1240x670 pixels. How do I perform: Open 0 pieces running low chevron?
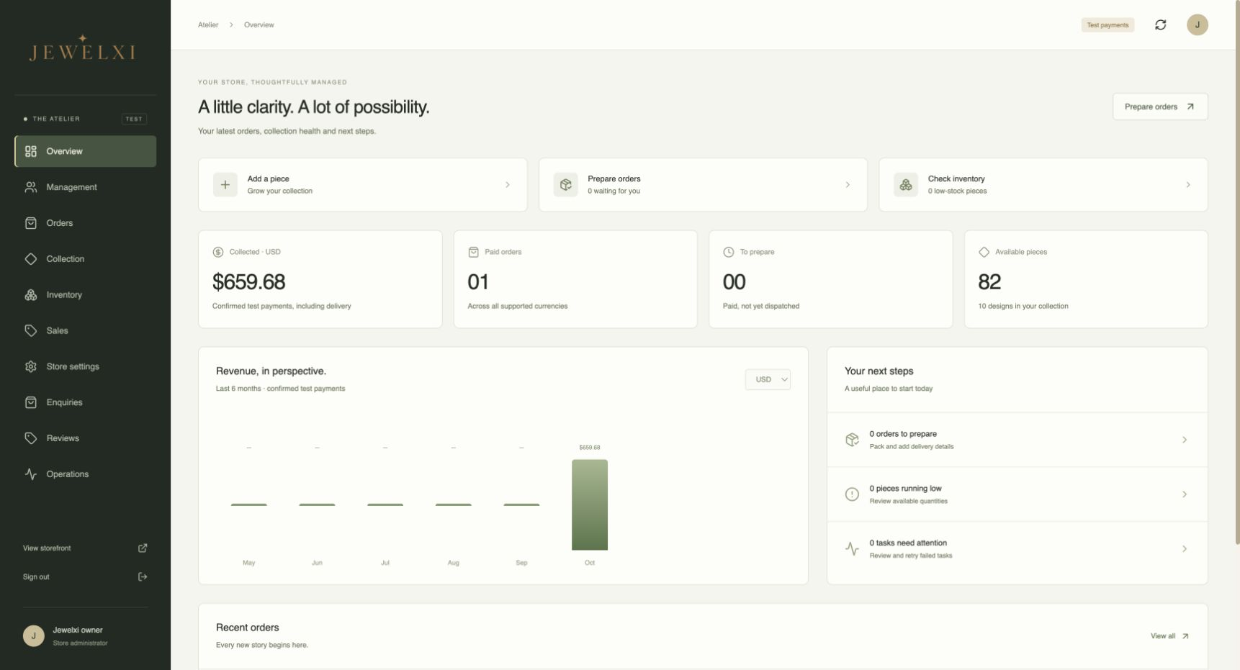pos(1185,494)
